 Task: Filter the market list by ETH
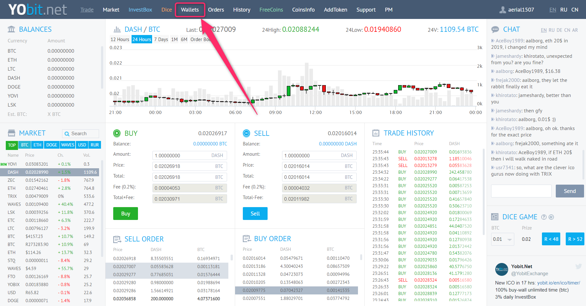click(37, 145)
